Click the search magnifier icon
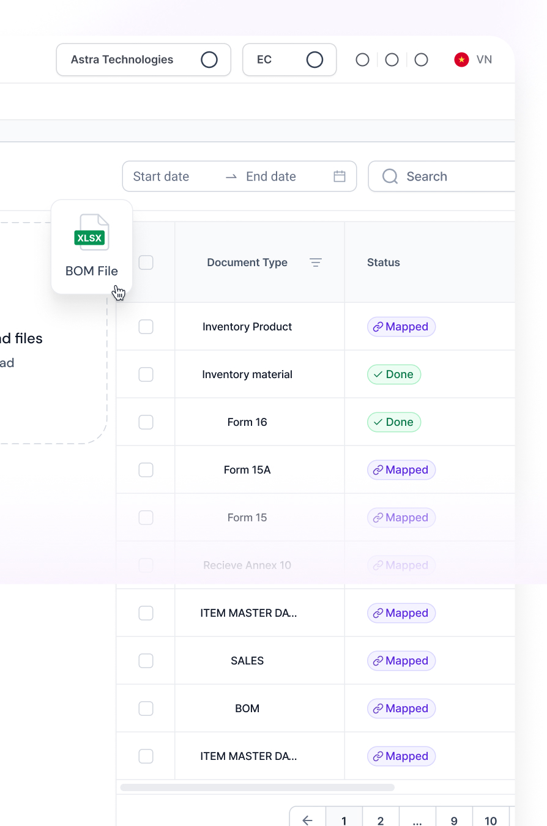Viewport: 547px width, 826px height. coord(390,176)
